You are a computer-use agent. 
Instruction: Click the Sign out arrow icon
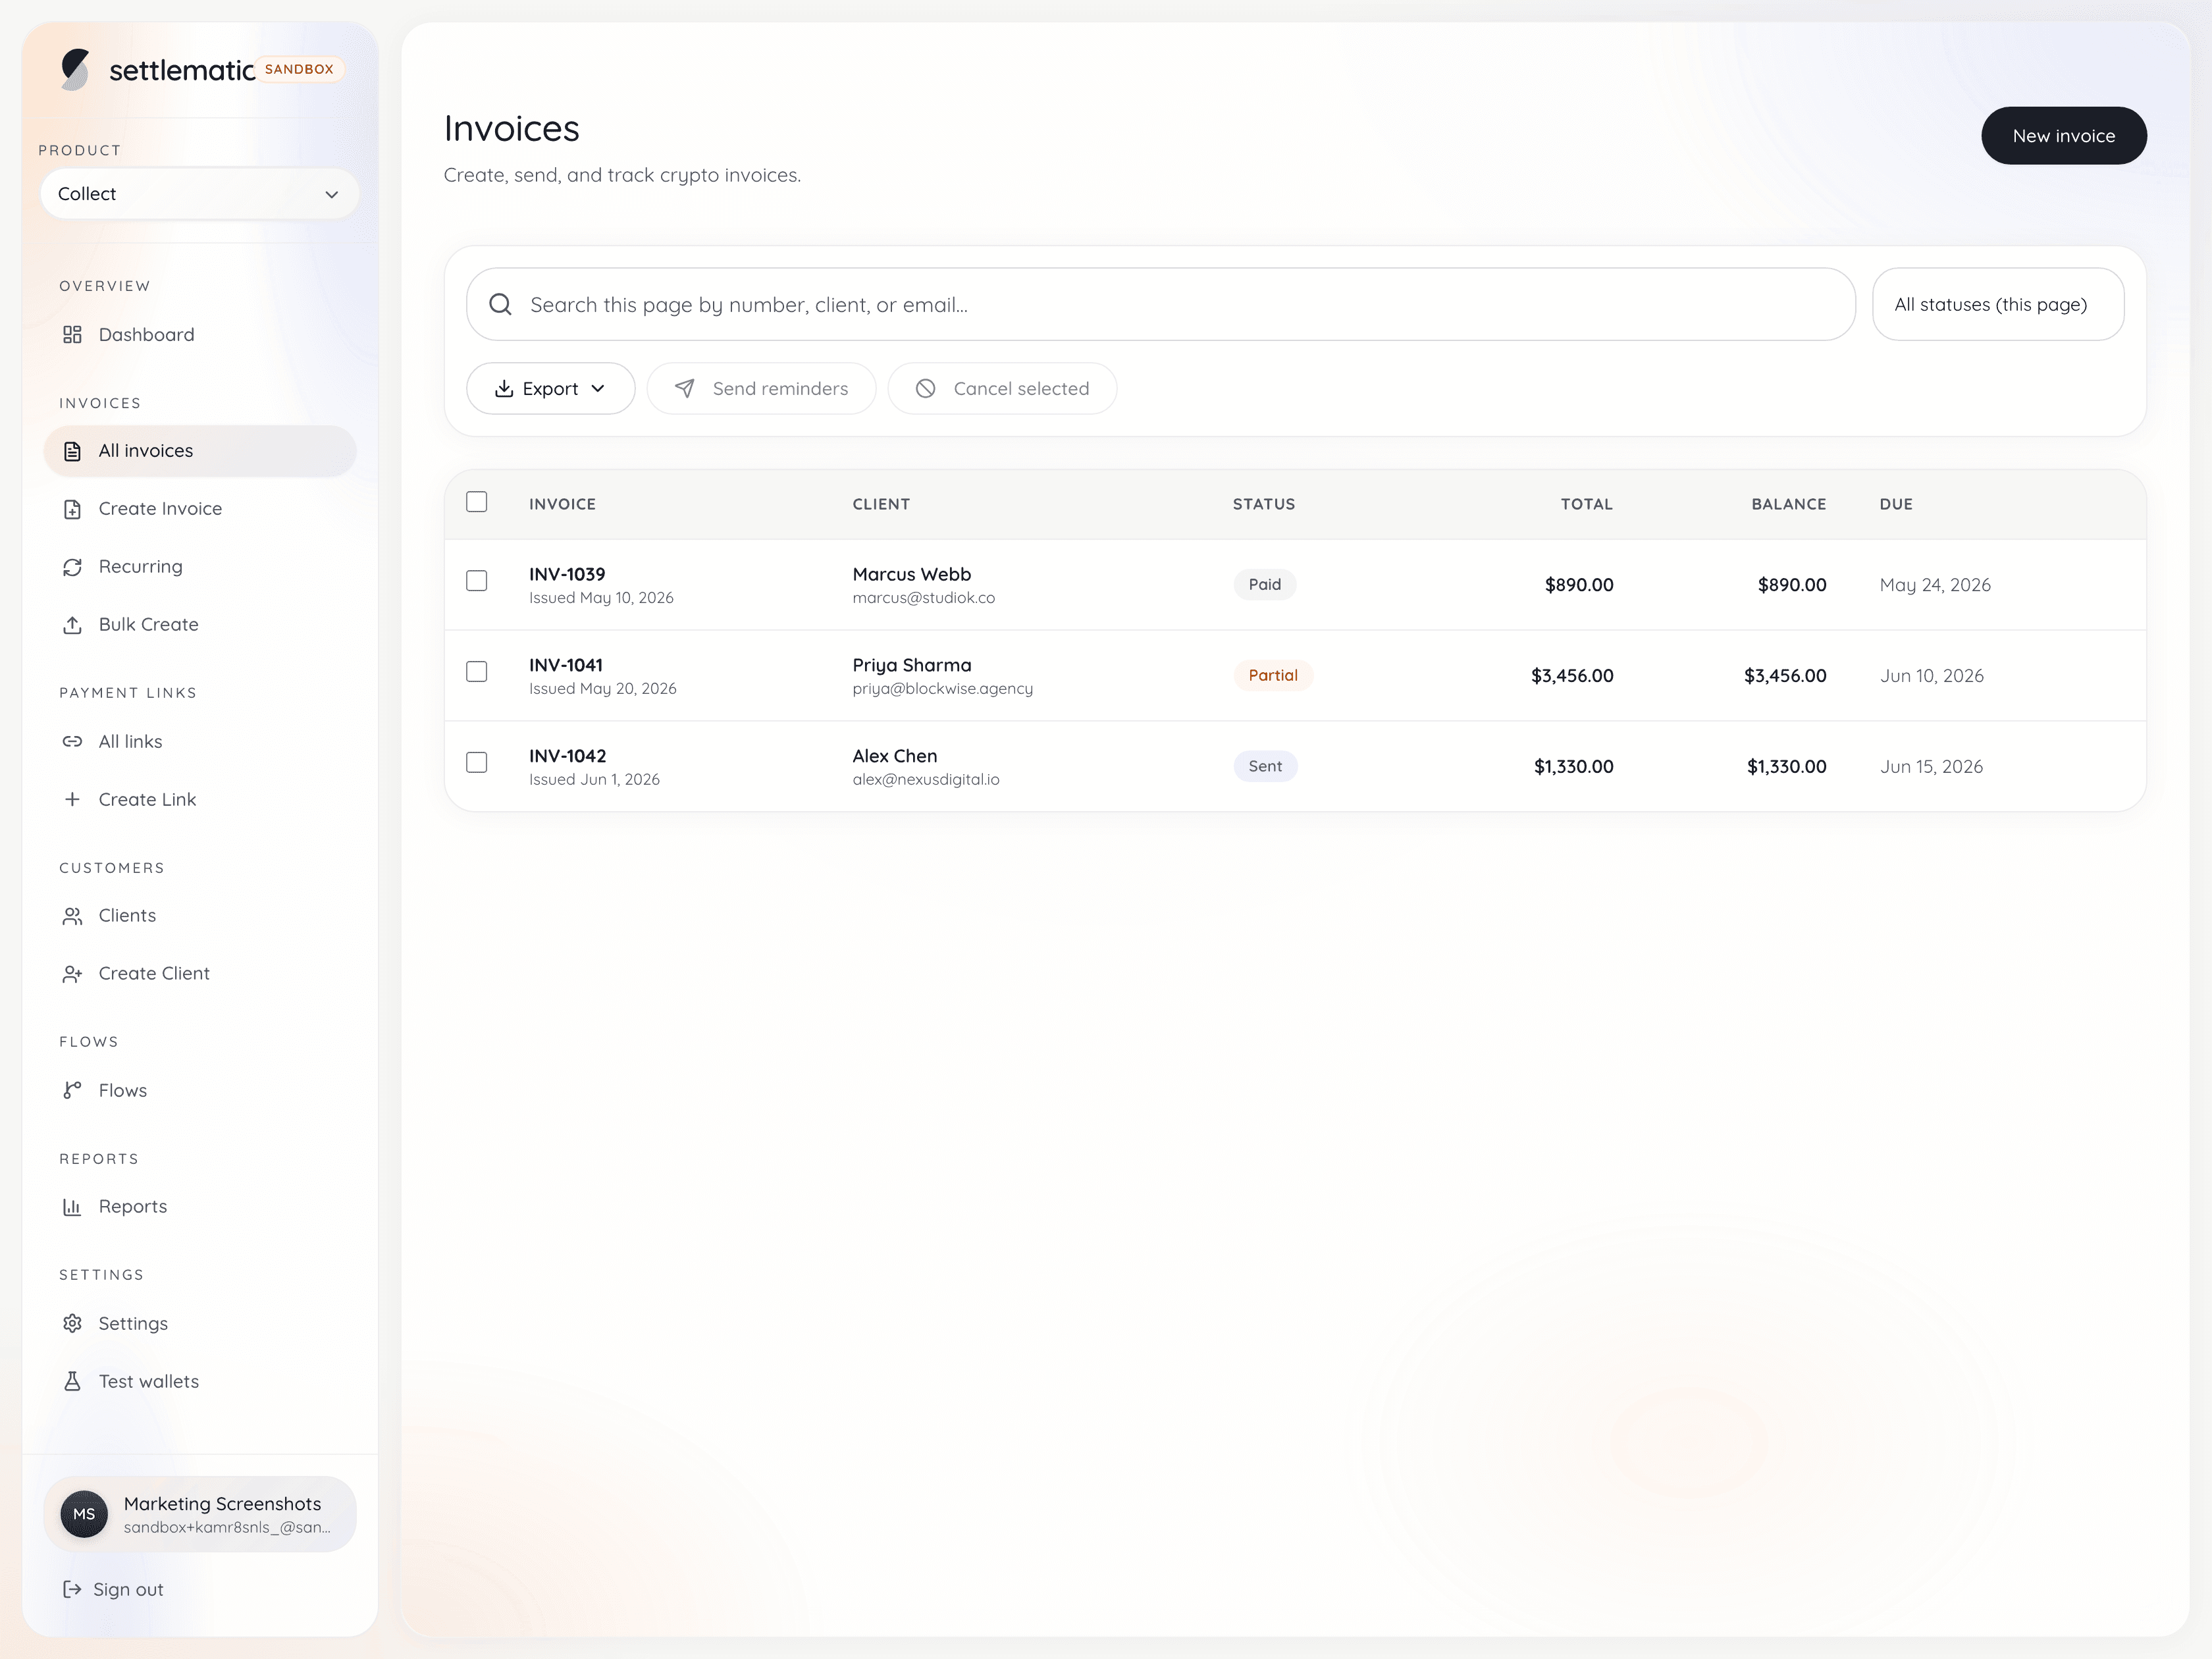point(72,1589)
